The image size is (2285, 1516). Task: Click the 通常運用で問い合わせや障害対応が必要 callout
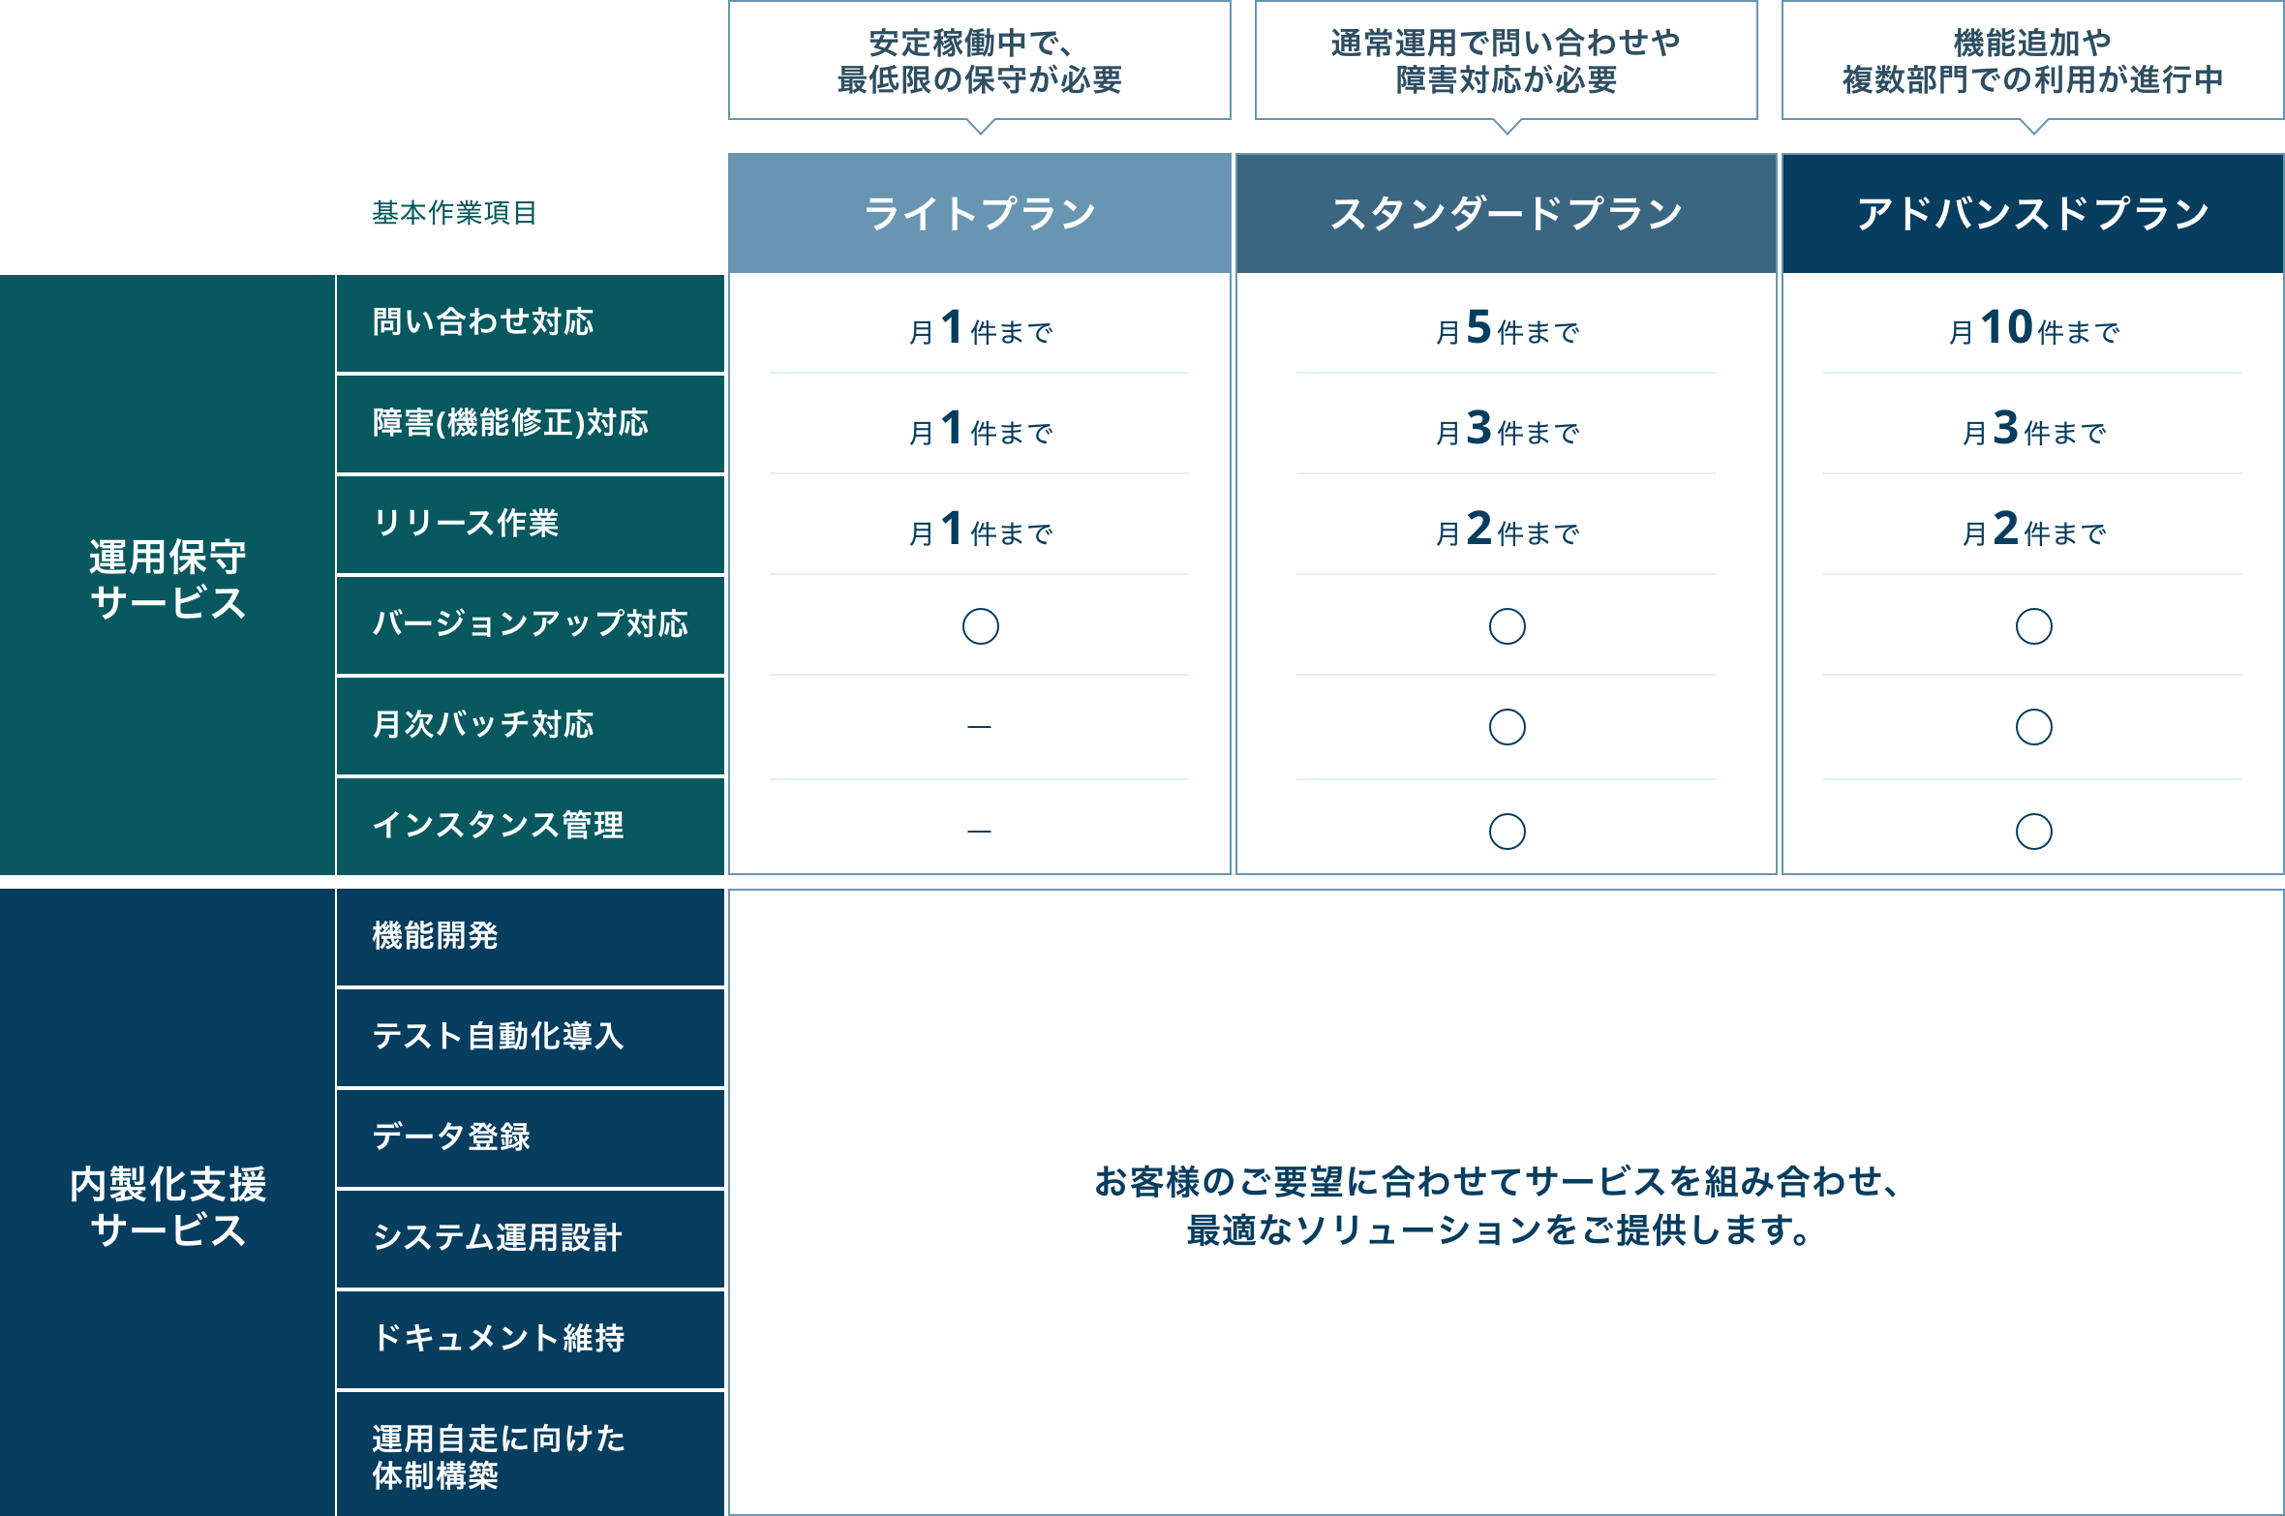(1507, 61)
